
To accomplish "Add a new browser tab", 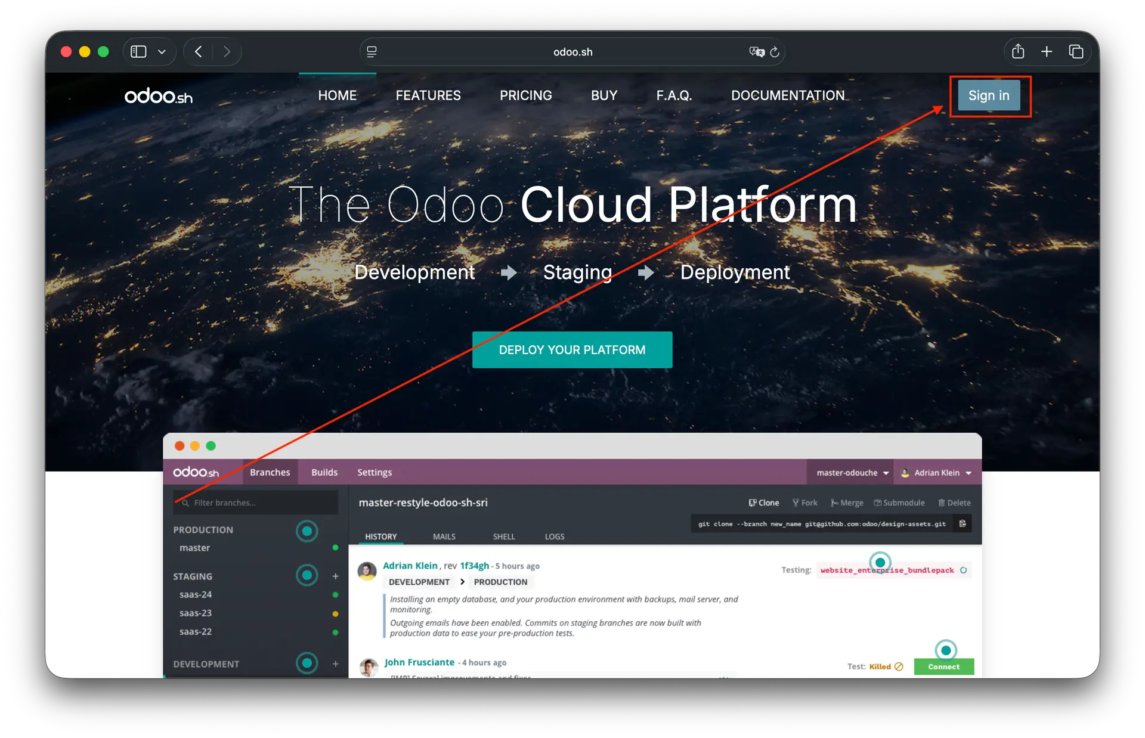I will pyautogui.click(x=1047, y=52).
